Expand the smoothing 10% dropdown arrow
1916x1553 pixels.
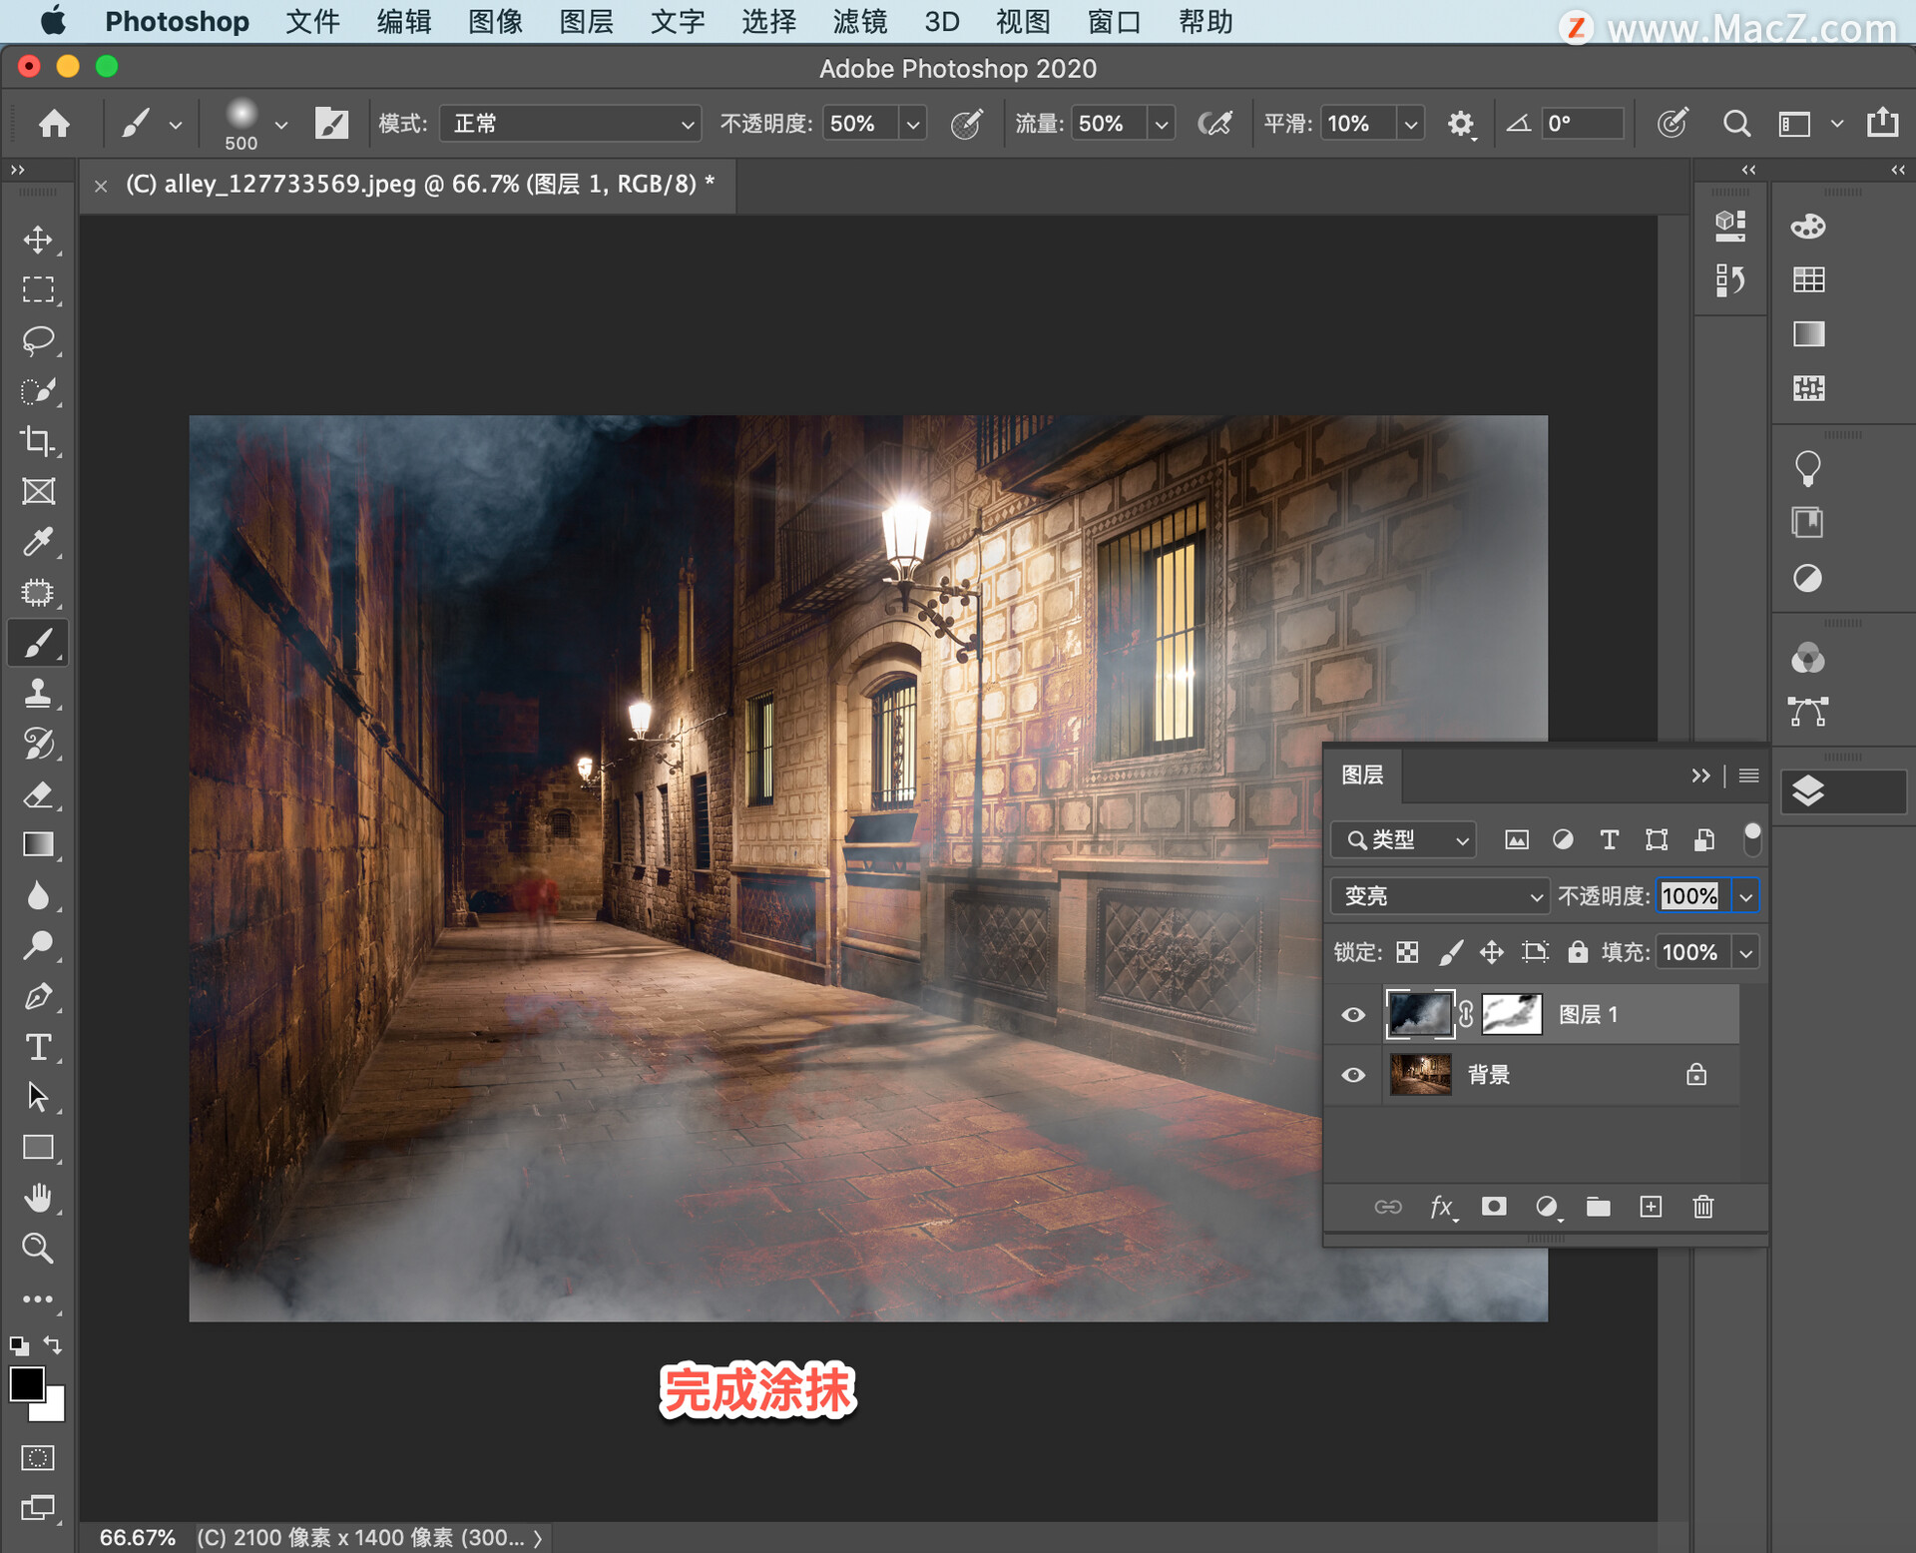[x=1411, y=125]
